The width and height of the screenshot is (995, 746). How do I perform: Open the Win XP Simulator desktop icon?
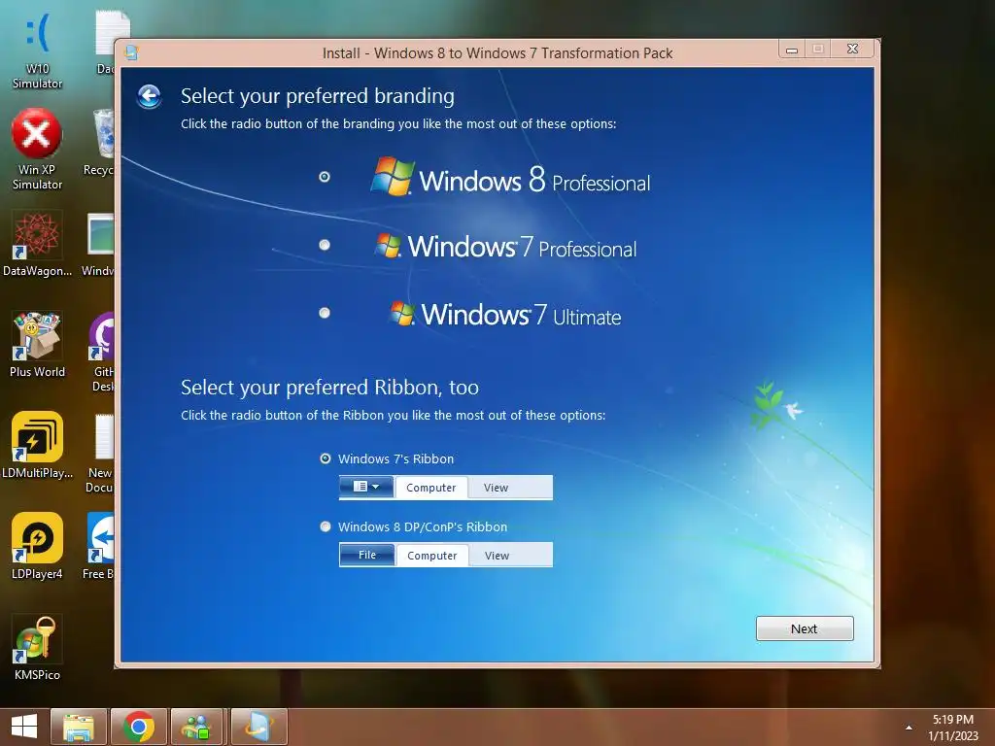click(x=37, y=150)
